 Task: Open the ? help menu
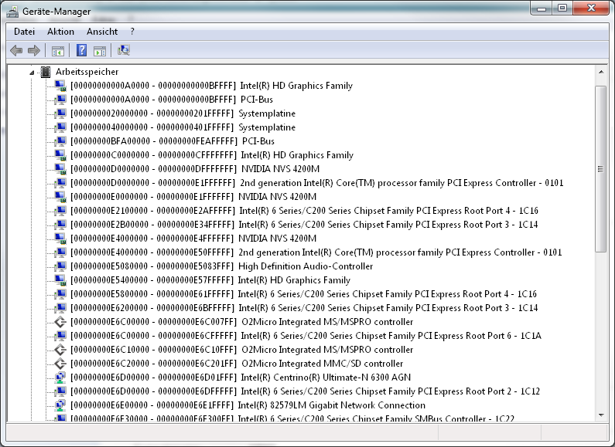(132, 32)
